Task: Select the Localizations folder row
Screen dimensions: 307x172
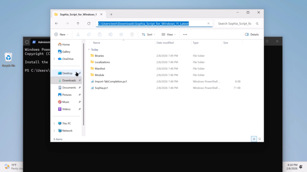Action: pyautogui.click(x=165, y=62)
